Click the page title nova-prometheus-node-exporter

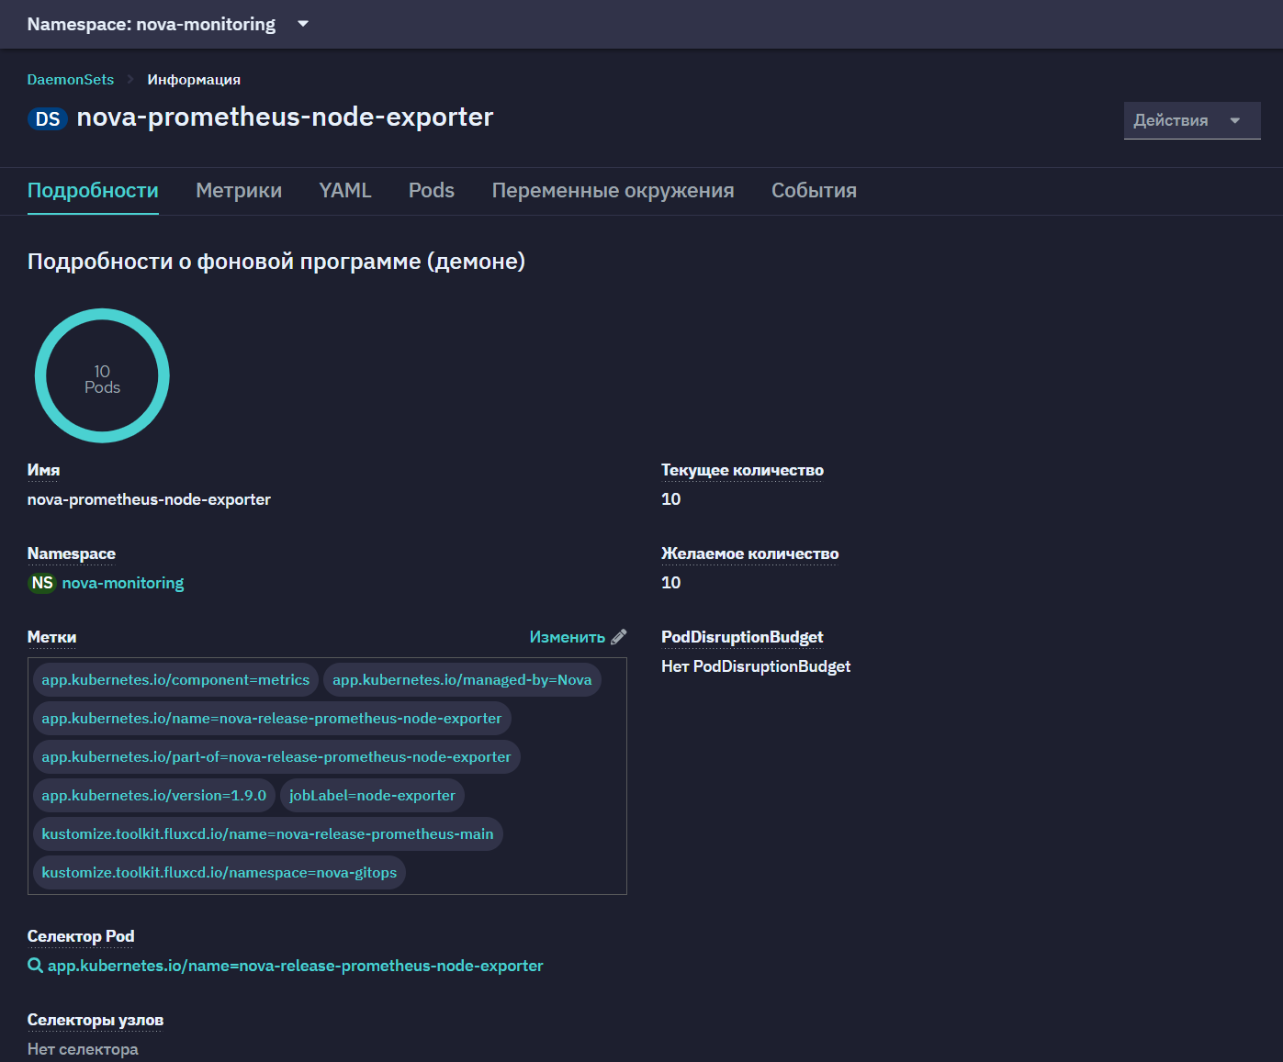[x=285, y=117]
